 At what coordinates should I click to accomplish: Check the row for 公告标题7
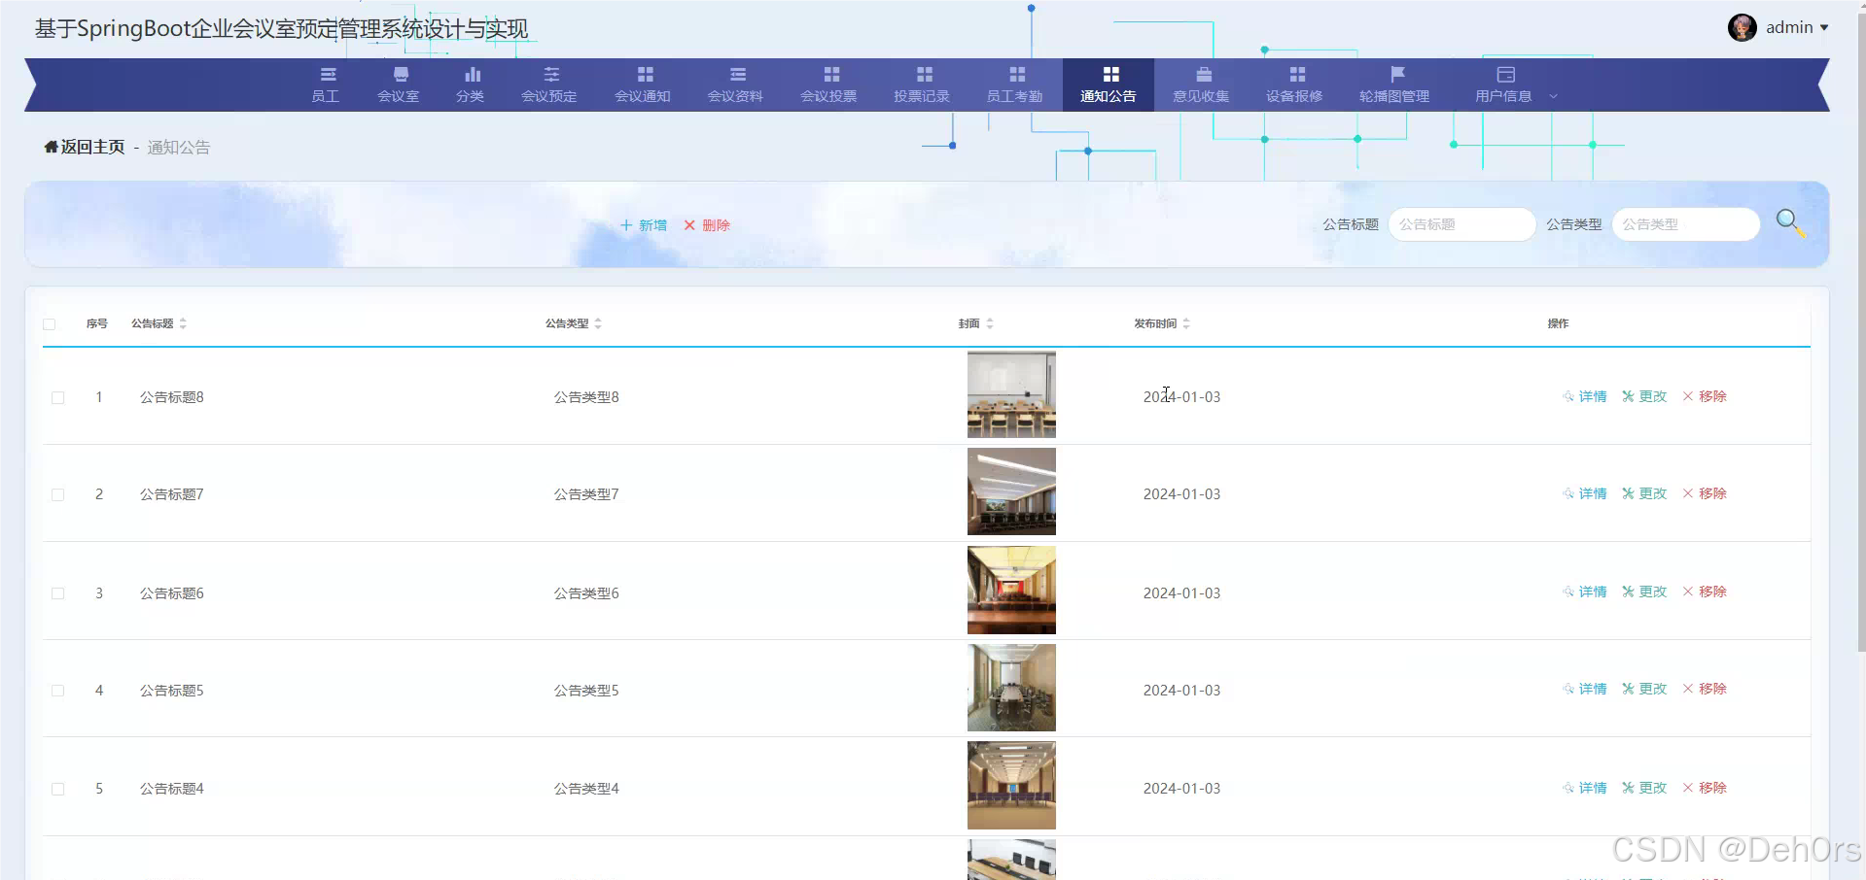(x=58, y=494)
